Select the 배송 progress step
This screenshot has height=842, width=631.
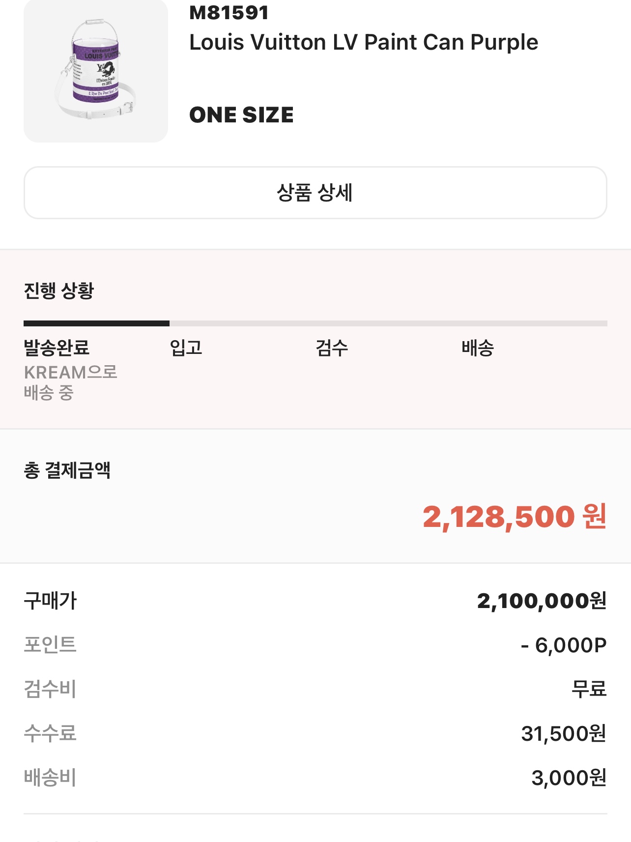pos(478,348)
